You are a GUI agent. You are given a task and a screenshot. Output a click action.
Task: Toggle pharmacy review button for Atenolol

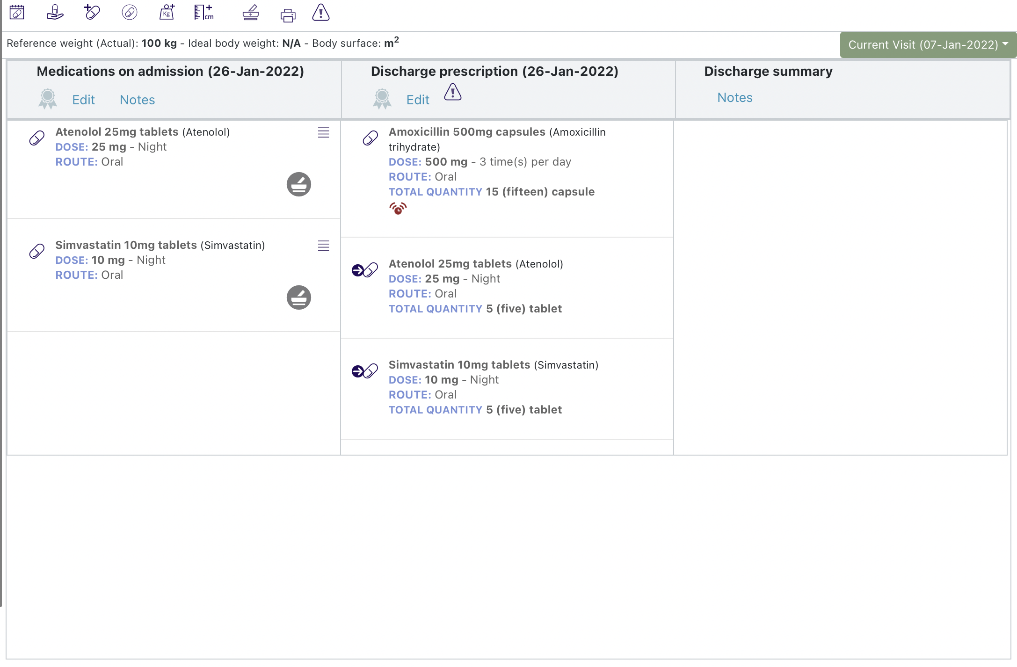click(298, 184)
